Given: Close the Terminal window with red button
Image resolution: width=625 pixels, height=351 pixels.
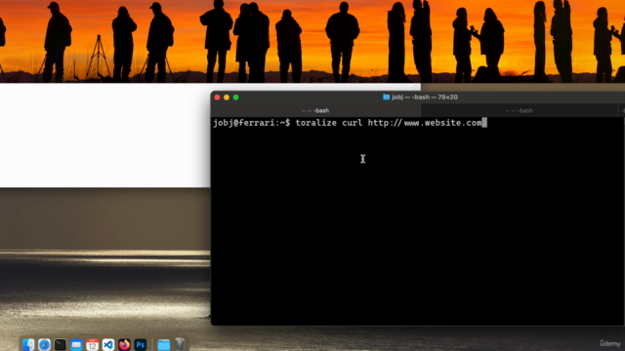Looking at the screenshot, I should pos(217,97).
